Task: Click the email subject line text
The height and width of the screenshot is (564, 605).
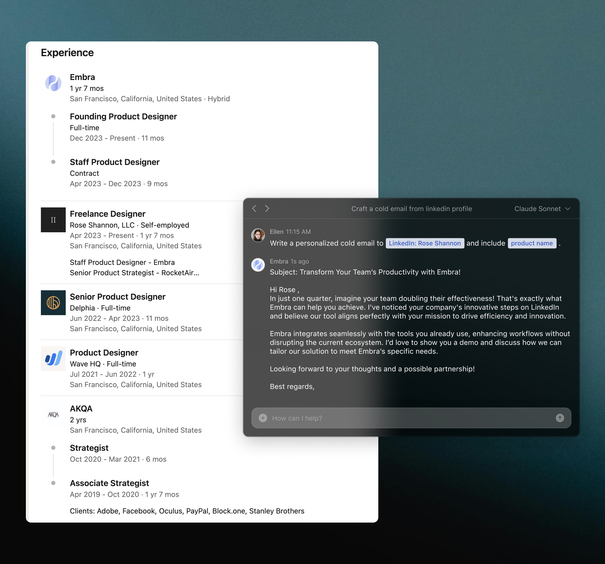Action: (x=365, y=272)
